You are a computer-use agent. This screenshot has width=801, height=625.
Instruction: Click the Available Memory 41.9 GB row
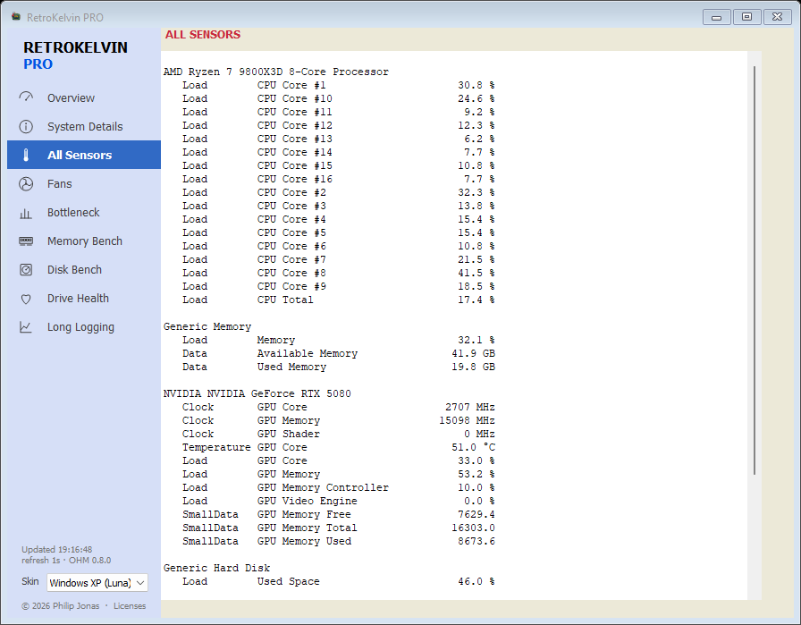[x=338, y=353]
